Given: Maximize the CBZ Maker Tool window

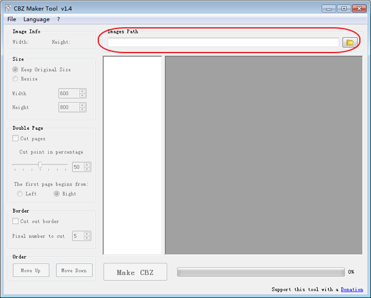Looking at the screenshot, I should (344, 9).
